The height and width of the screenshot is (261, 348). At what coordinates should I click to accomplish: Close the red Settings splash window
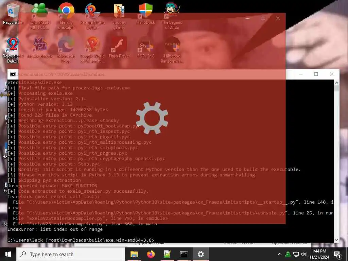tap(278, 18)
